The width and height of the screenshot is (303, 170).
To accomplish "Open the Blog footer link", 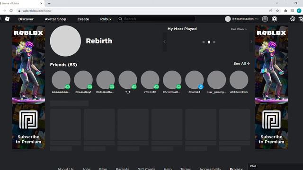I will (103, 169).
